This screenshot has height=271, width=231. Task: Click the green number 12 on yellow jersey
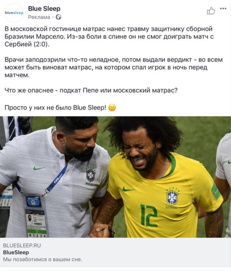click(x=149, y=215)
